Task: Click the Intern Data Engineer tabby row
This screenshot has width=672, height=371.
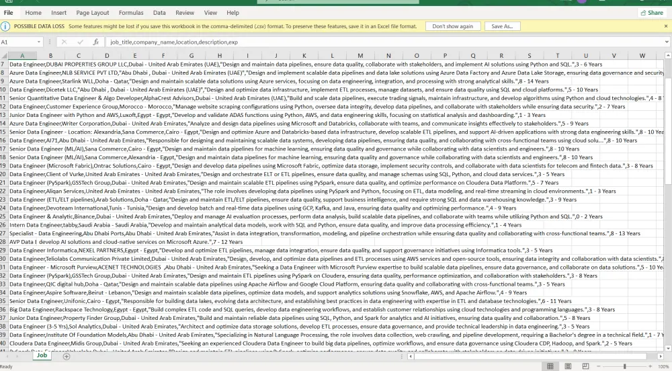Action: pos(265,225)
